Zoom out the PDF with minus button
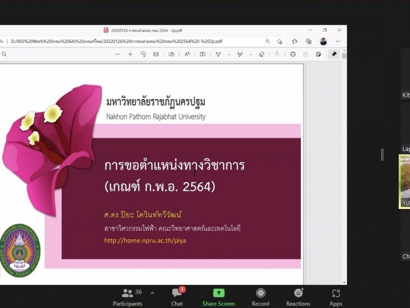This screenshot has height=308, width=410. point(117,54)
